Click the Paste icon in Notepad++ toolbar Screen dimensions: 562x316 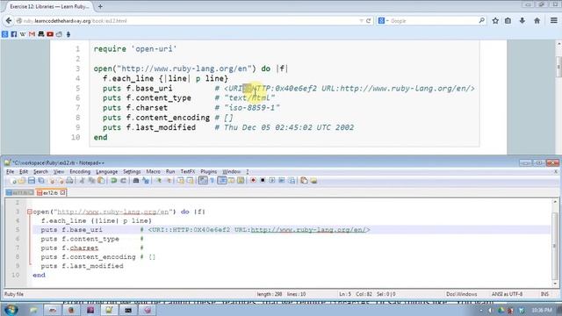click(101, 181)
